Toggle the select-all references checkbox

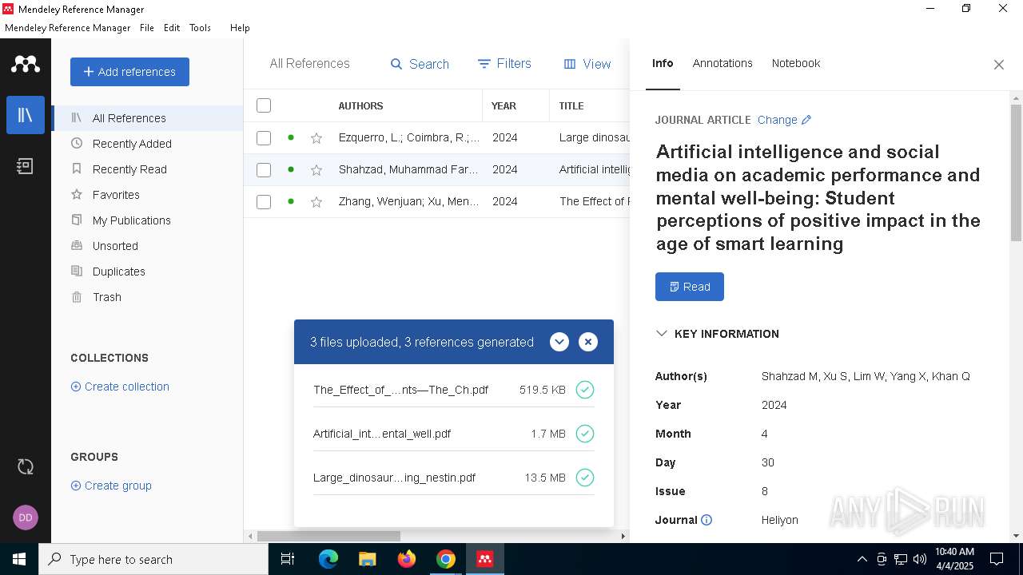pyautogui.click(x=264, y=105)
